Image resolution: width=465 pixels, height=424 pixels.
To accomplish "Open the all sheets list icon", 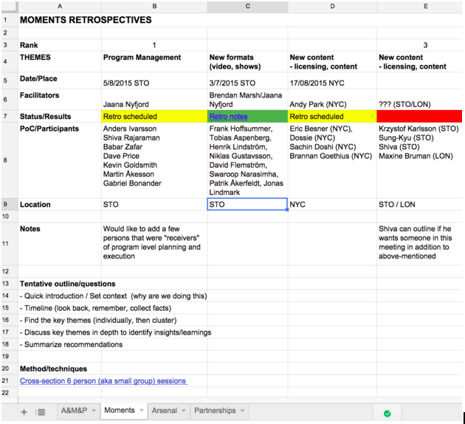I will click(41, 412).
